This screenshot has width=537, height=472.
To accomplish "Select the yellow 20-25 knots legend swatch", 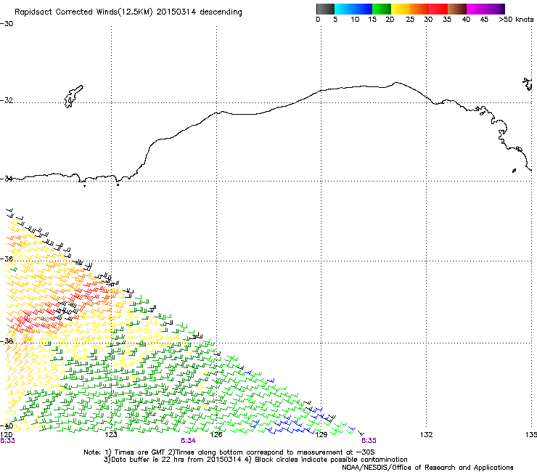I will pyautogui.click(x=400, y=9).
